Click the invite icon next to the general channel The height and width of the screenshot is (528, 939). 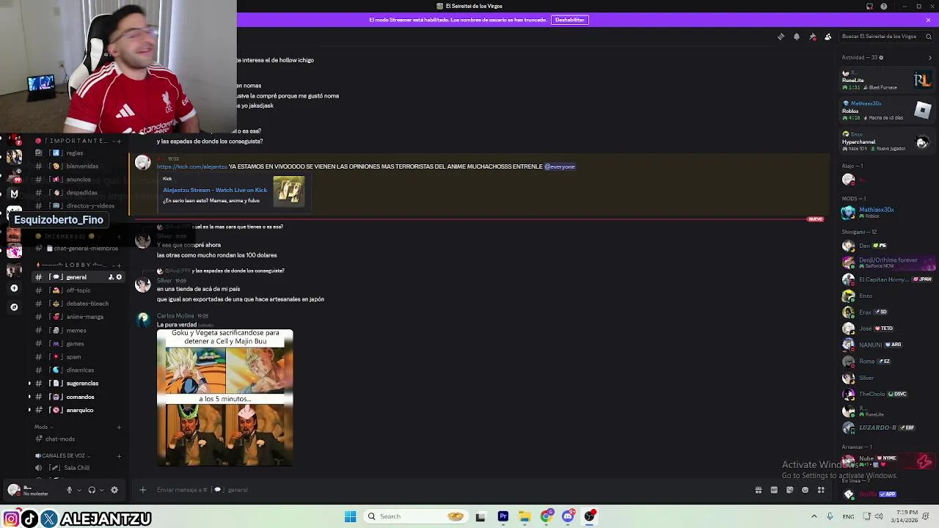pos(111,277)
